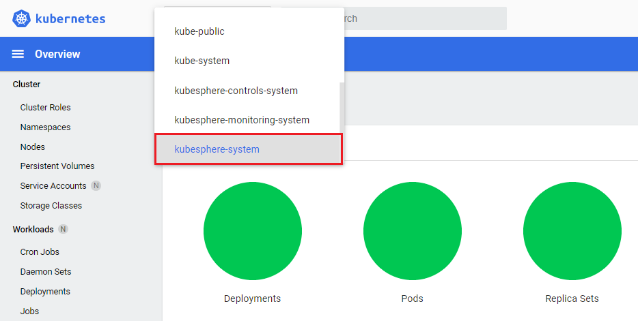Open Persistent Volumes page
Image resolution: width=638 pixels, height=321 pixels.
[x=57, y=166]
